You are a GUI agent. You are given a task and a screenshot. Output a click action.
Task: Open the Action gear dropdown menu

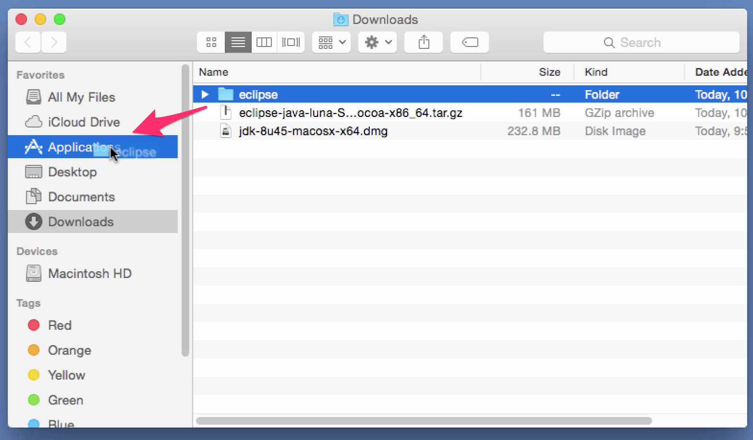pos(377,42)
